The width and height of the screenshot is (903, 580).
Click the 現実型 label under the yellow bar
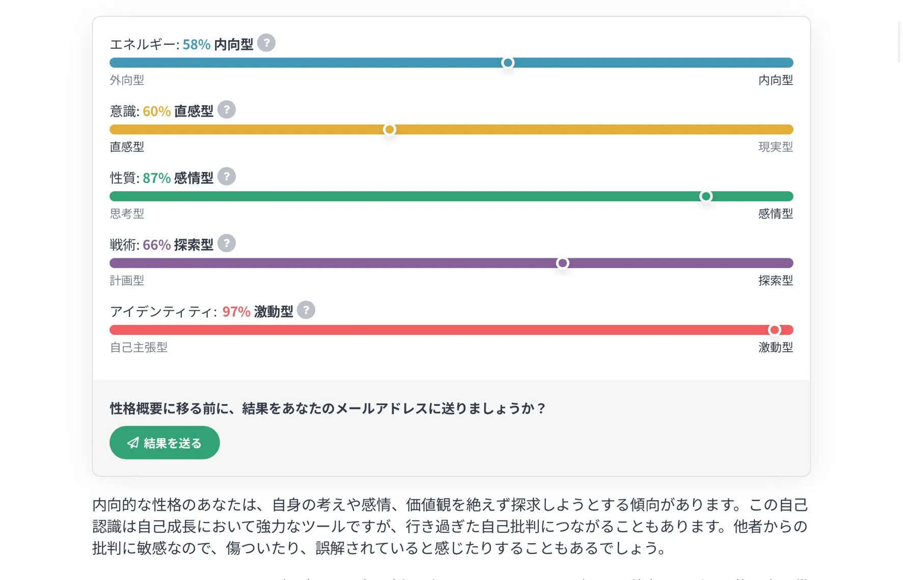776,147
